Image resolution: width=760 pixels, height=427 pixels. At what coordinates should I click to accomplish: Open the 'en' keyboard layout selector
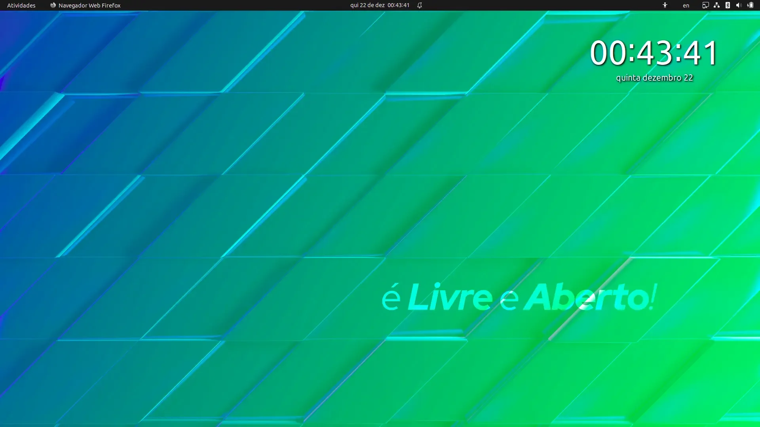(686, 6)
